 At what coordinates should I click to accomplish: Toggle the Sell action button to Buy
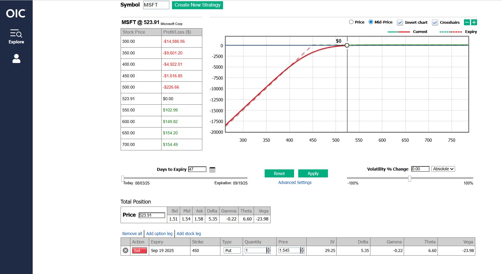click(x=140, y=251)
